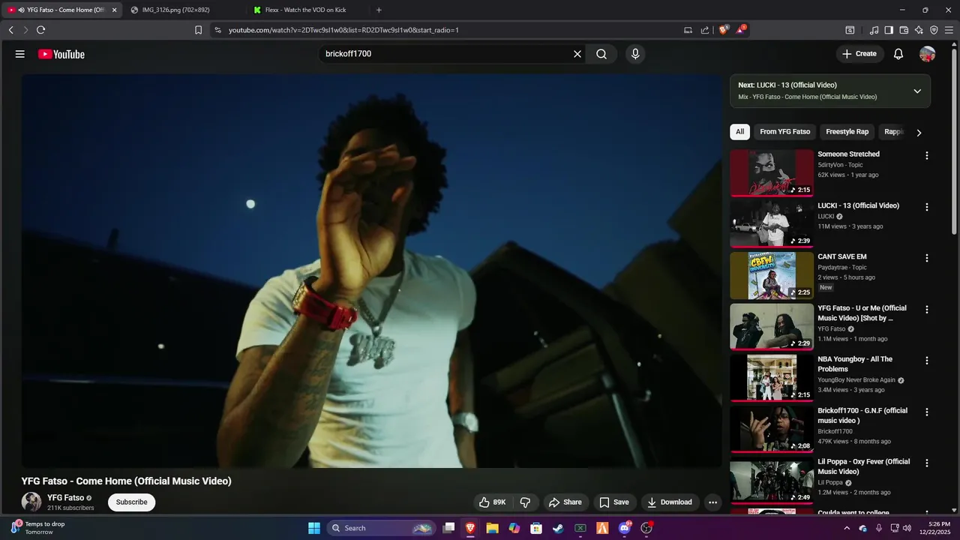Image resolution: width=960 pixels, height=540 pixels.
Task: Open Windows Start menu
Action: point(314,528)
